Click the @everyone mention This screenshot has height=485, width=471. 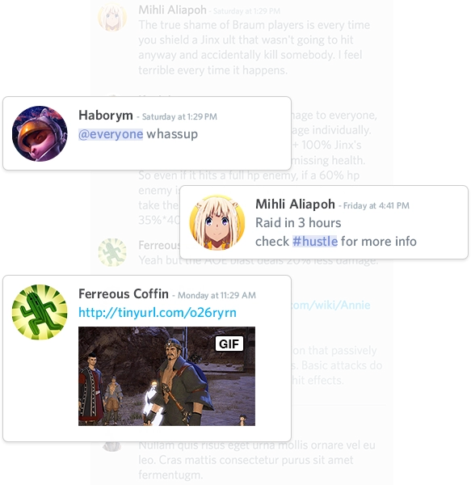(x=111, y=134)
